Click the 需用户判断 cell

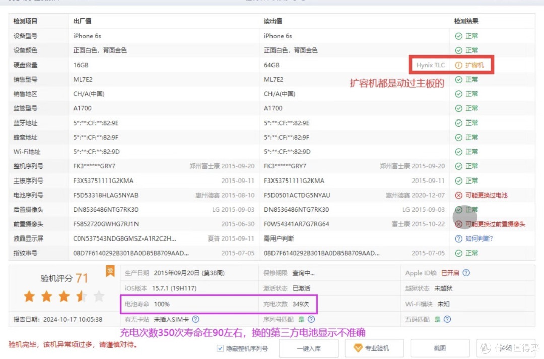(x=279, y=239)
